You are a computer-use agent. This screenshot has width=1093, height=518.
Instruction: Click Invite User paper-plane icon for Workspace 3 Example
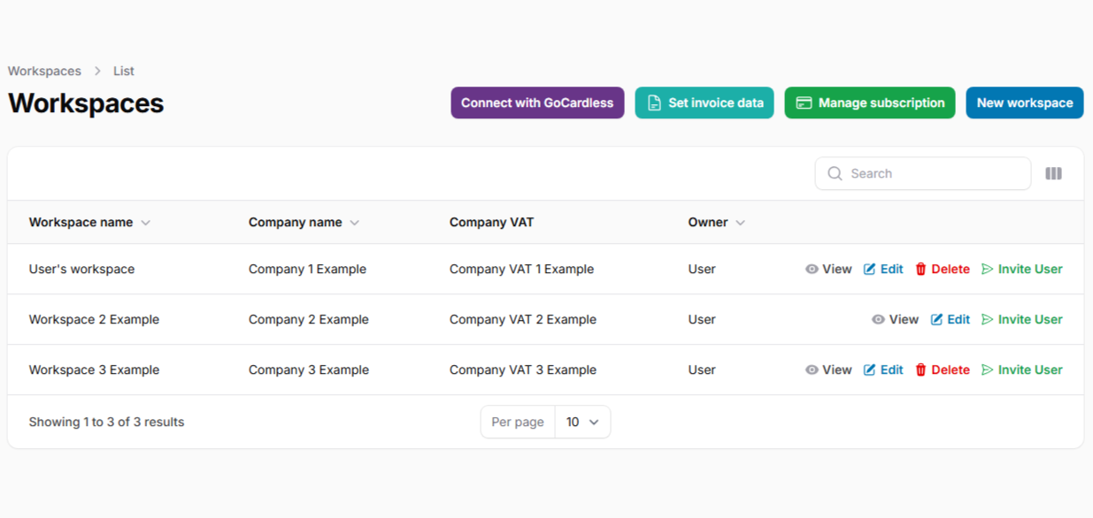click(988, 370)
